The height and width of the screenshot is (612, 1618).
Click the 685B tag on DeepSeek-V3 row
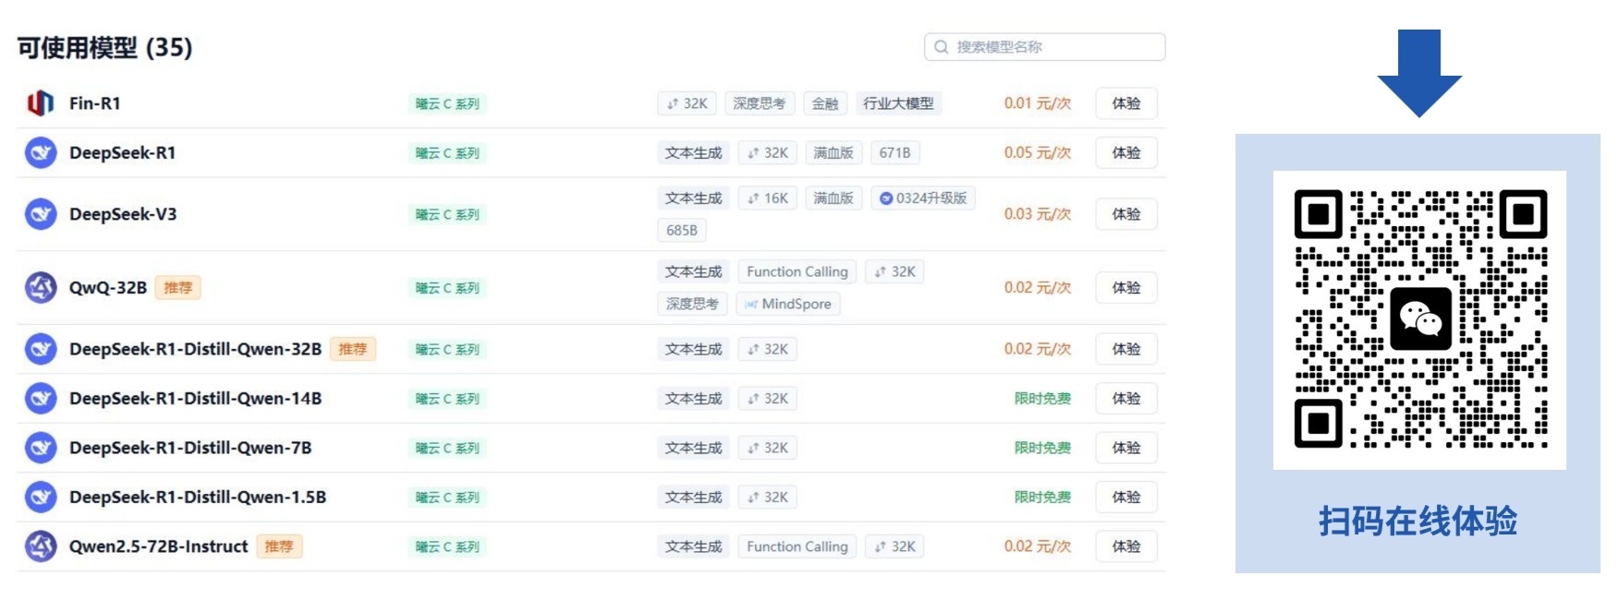pos(682,230)
